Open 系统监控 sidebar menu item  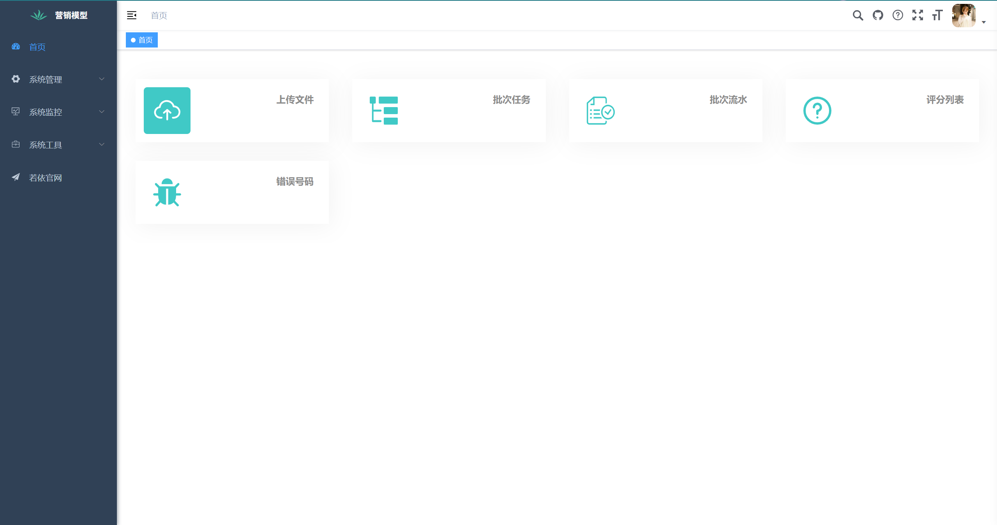click(58, 112)
